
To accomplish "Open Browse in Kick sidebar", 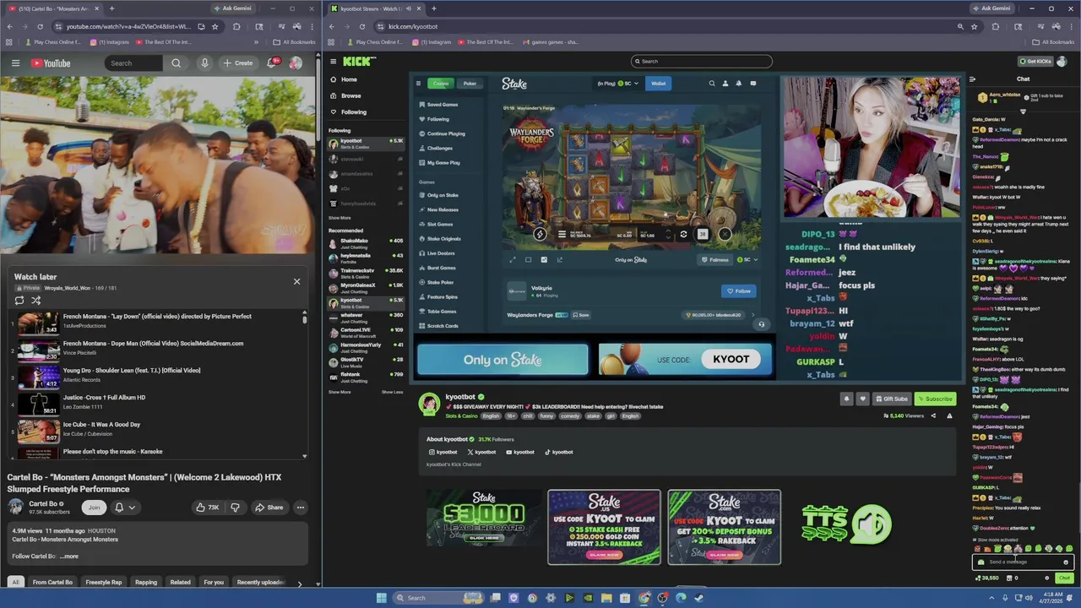I will tap(351, 95).
